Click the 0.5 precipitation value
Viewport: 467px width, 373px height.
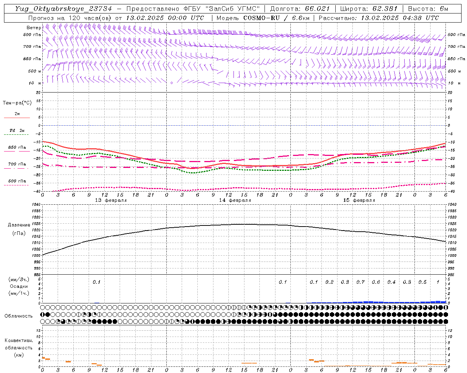(x=422, y=282)
